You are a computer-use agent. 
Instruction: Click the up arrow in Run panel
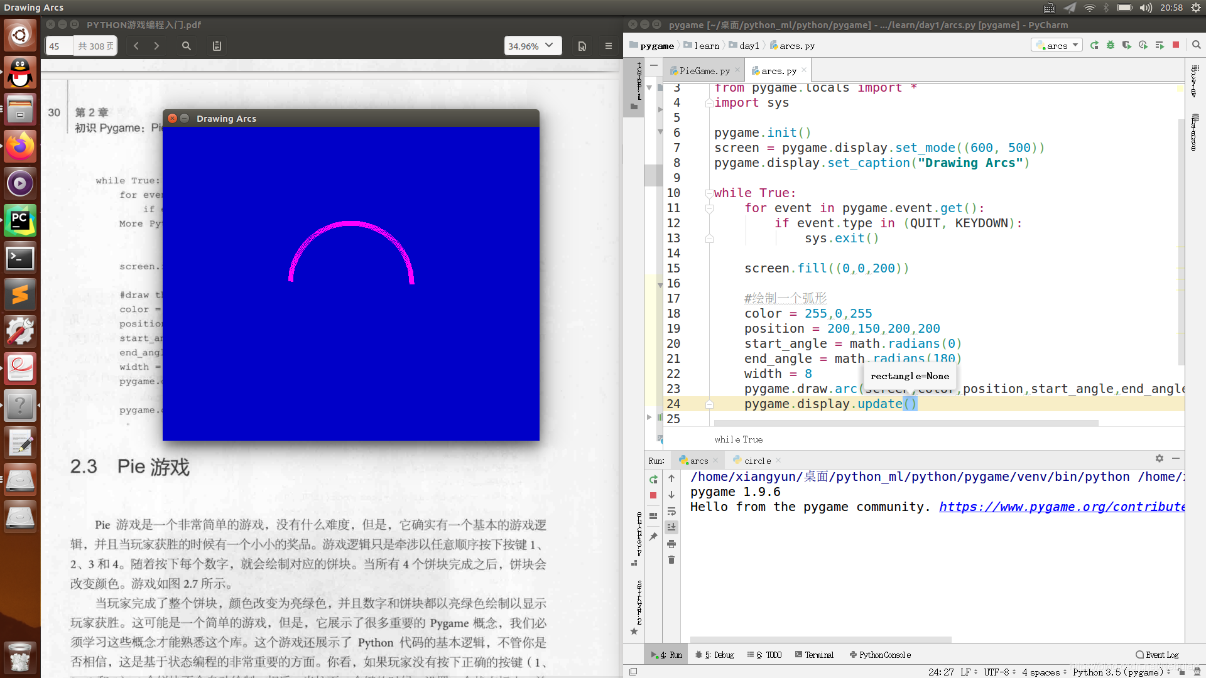pos(671,478)
